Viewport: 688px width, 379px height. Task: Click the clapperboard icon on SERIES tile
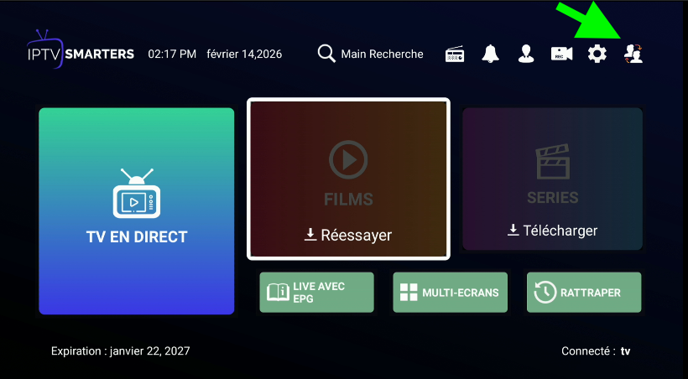pos(552,163)
